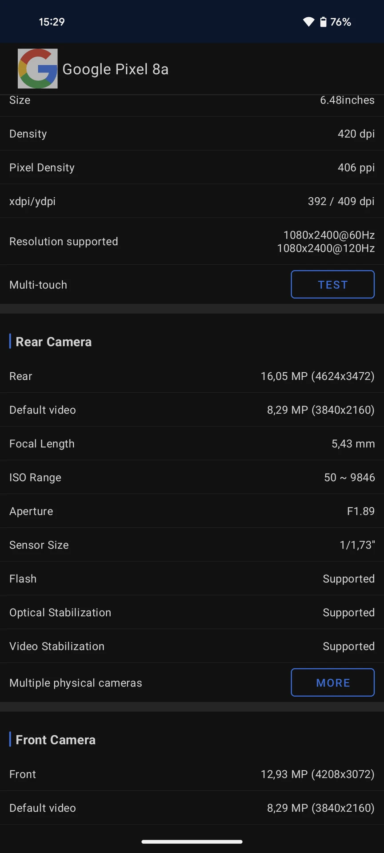The height and width of the screenshot is (853, 384).
Task: Select the Optical Stabilization row
Action: (192, 612)
